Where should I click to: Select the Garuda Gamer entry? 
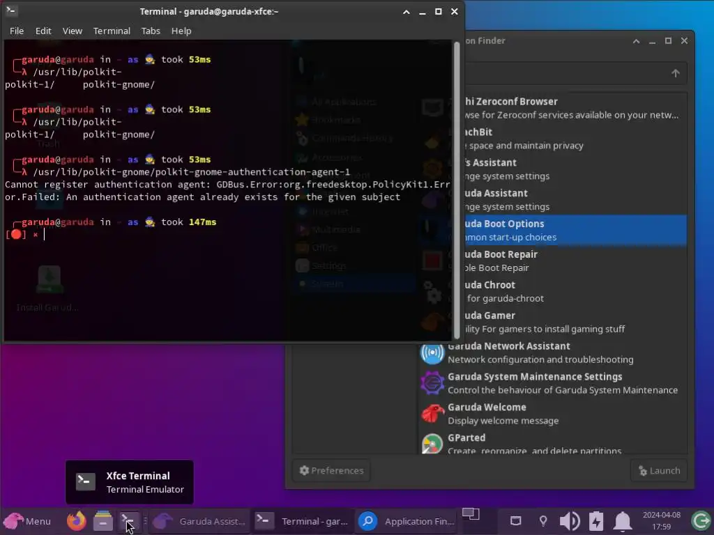[x=575, y=322]
